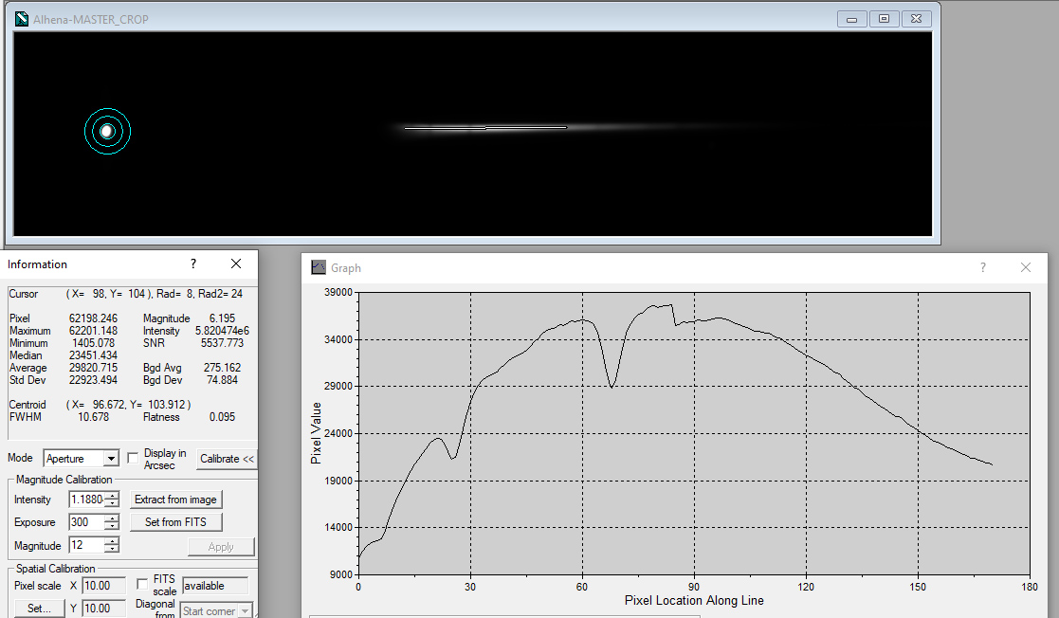Click the Flatness value 0.095
The image size is (1059, 618).
tap(222, 417)
